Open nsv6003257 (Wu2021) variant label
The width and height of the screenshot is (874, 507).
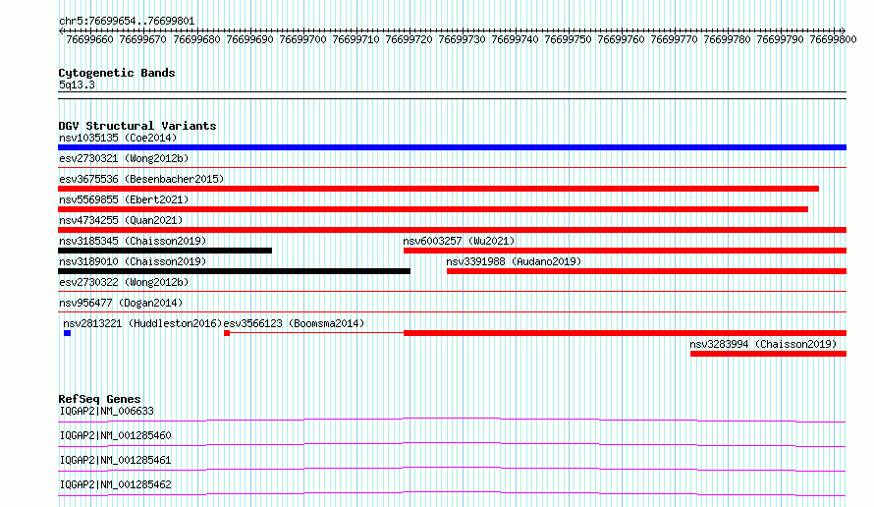click(459, 241)
